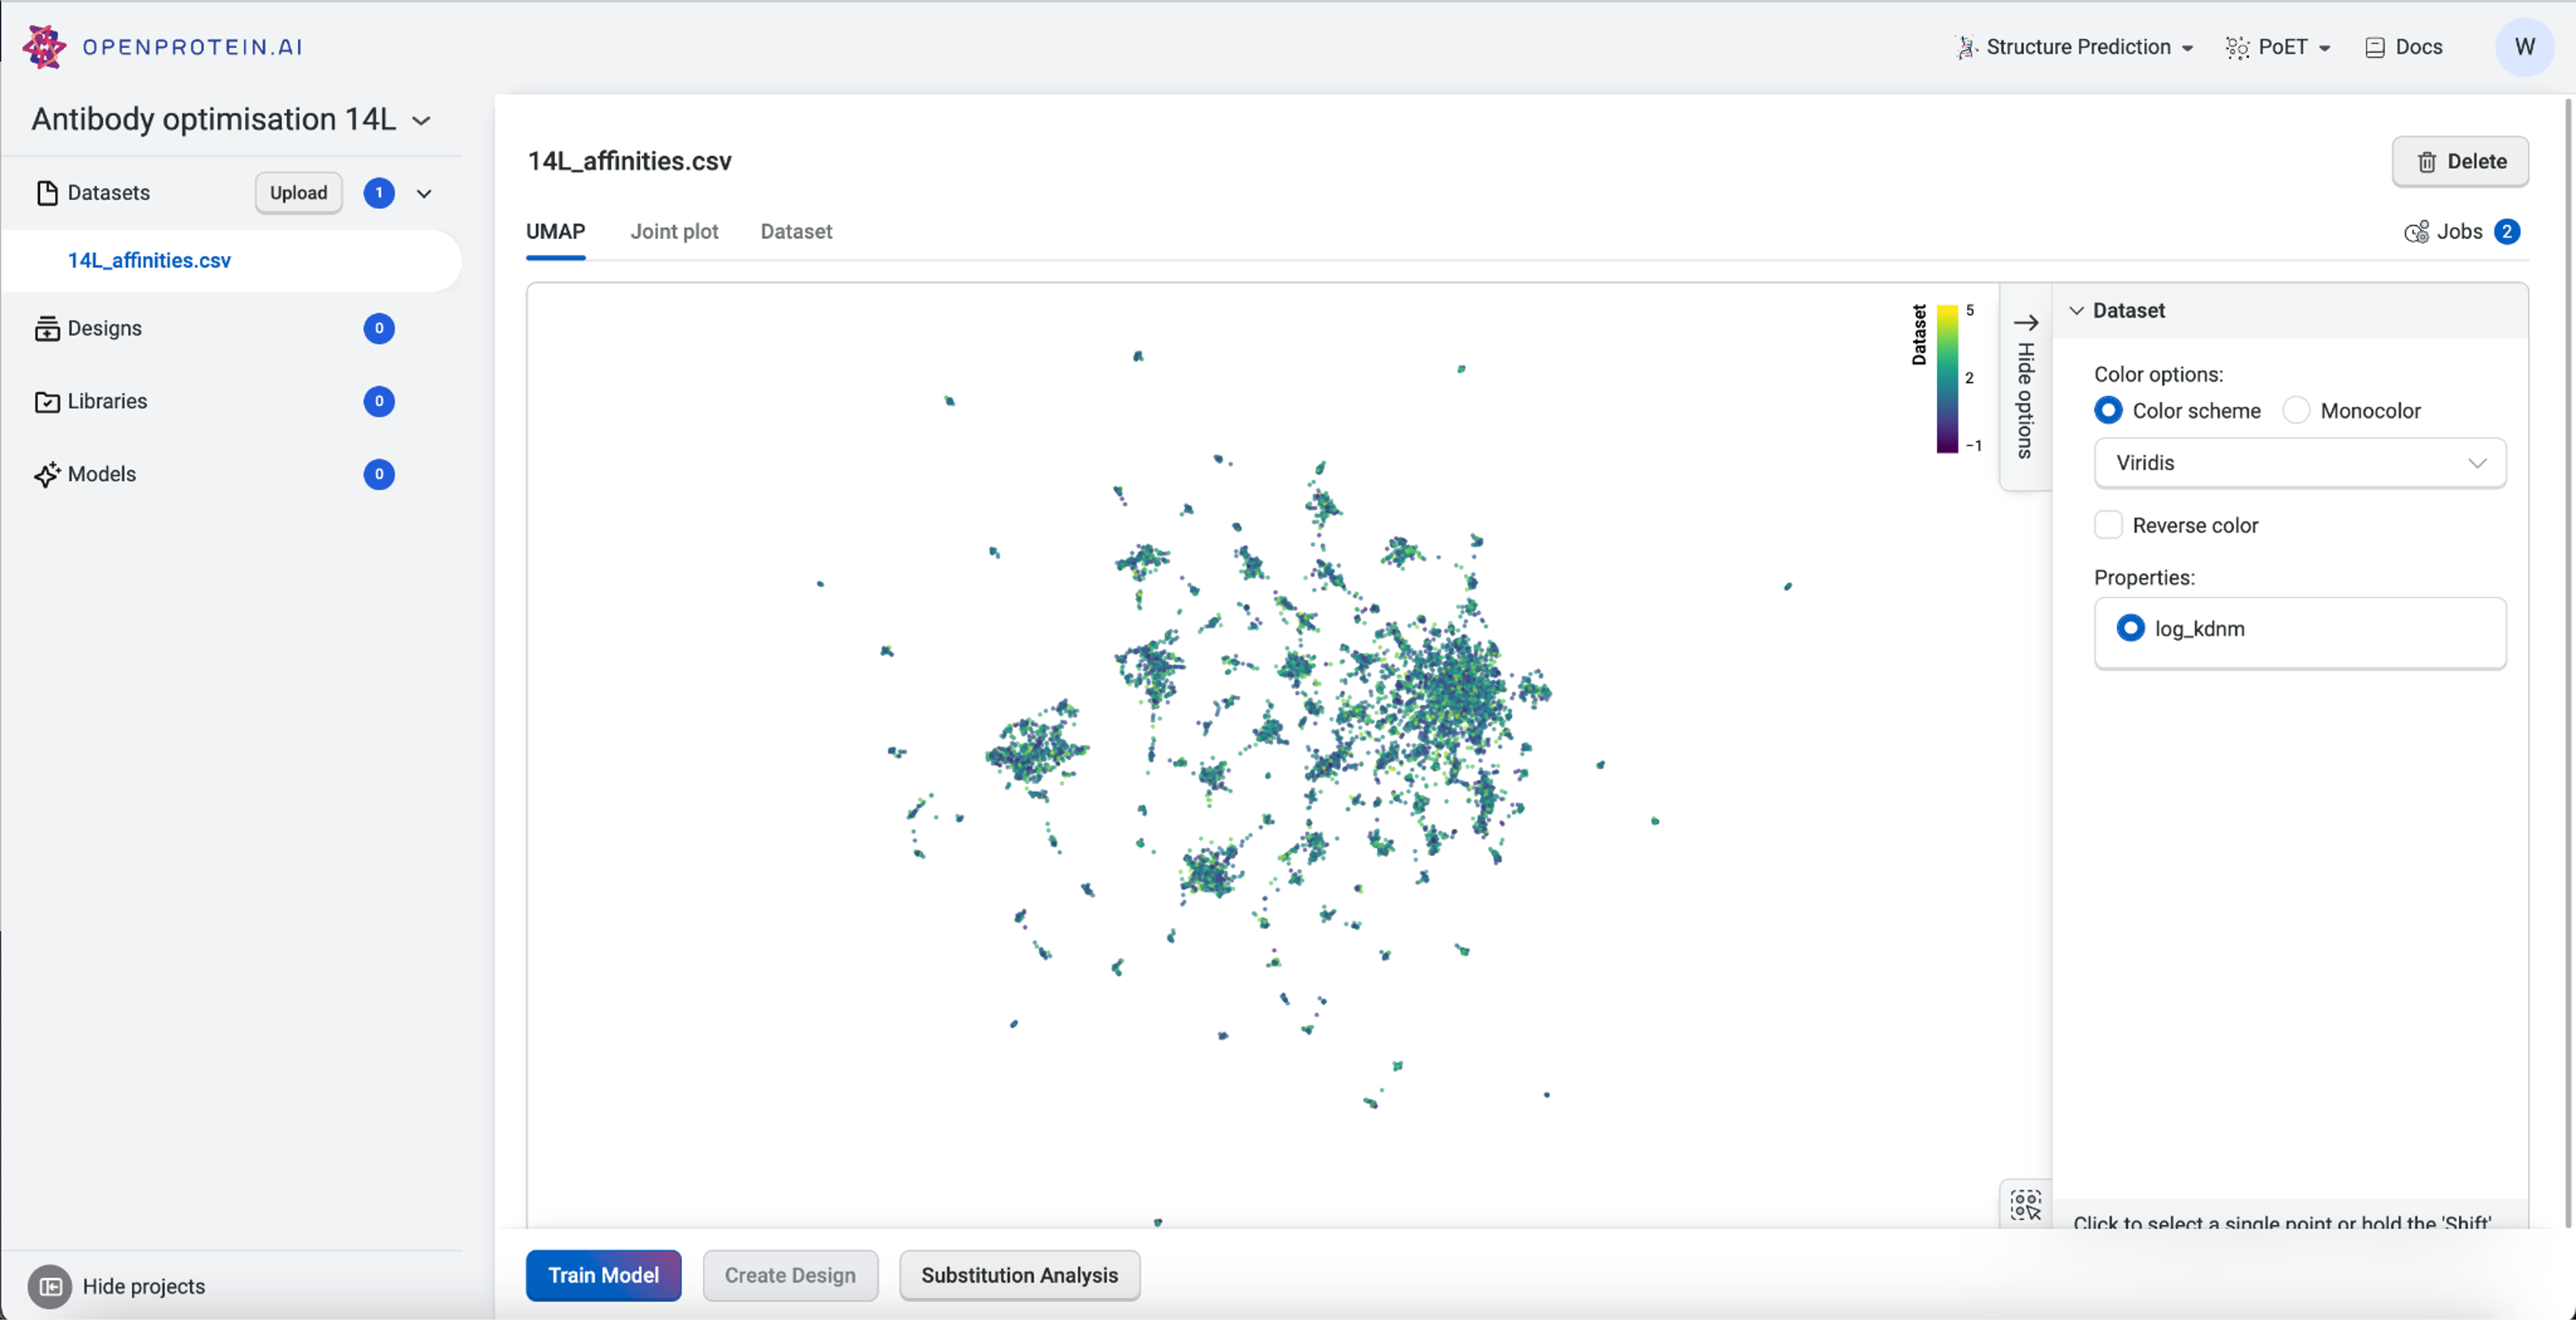Collapse the Dataset options section
This screenshot has height=1320, width=2576.
2077,311
